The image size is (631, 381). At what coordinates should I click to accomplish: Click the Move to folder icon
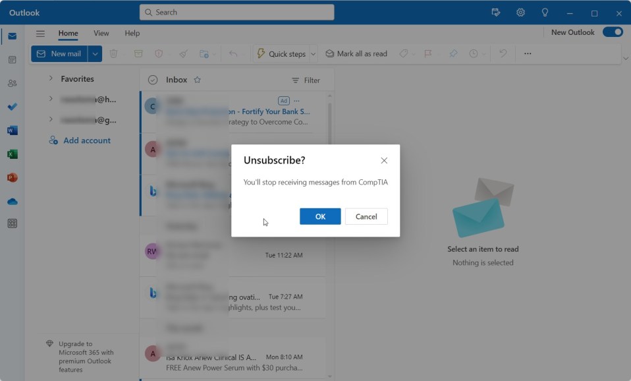click(x=204, y=53)
